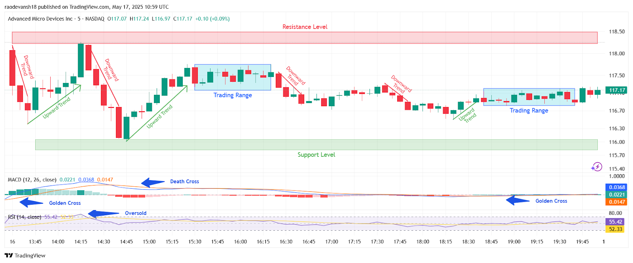Click the 80.00 RSI axis label
The height and width of the screenshot is (263, 633).
(615, 213)
